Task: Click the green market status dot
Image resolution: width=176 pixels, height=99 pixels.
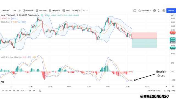Action: [42, 15]
